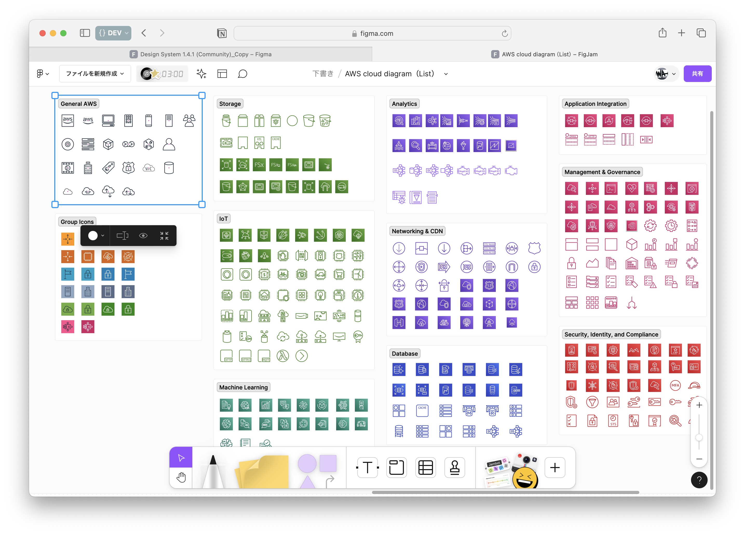Open the Figma main menu
The height and width of the screenshot is (535, 745).
point(43,74)
